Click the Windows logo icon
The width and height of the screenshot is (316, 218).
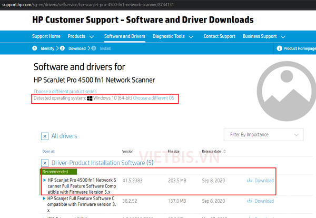tap(90, 98)
